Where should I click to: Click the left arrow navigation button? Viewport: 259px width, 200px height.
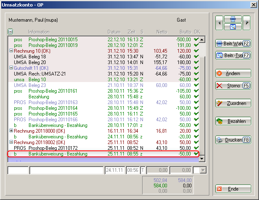click(x=219, y=23)
